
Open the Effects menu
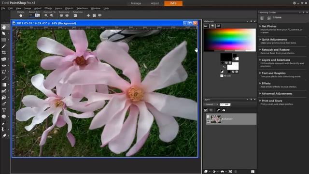point(48,8)
